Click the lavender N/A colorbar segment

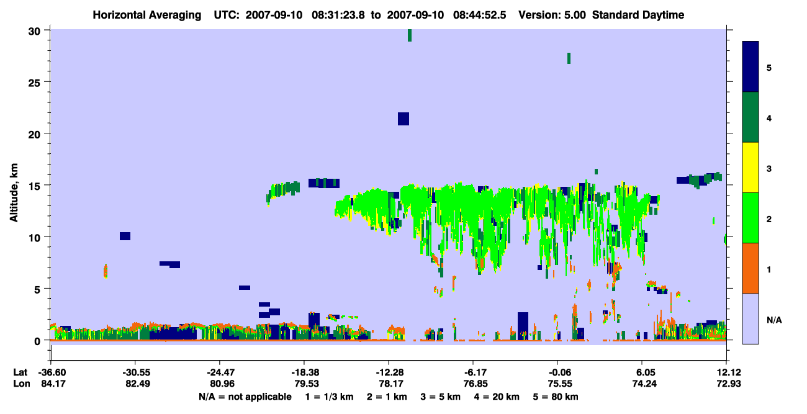pos(751,318)
